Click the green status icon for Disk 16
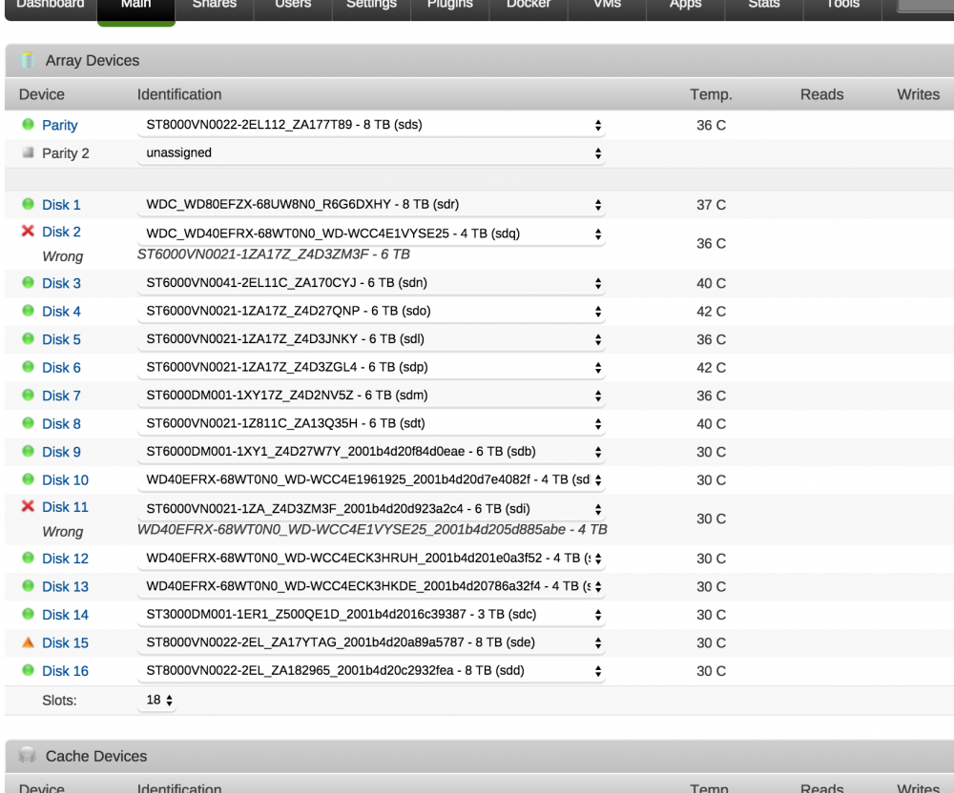Viewport: 954px width, 793px height. pos(28,670)
